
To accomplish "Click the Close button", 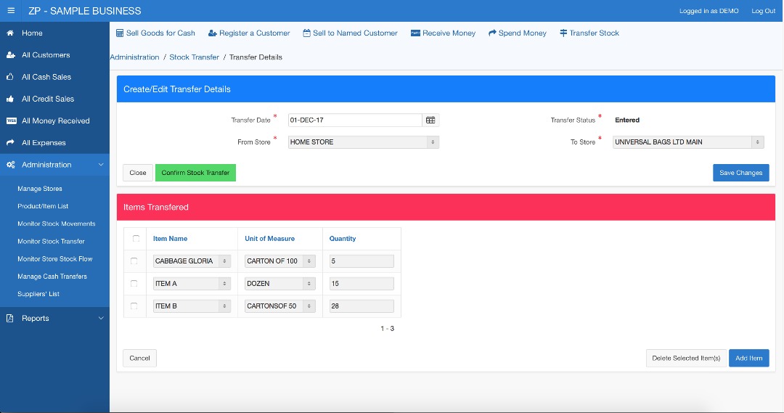I will click(x=138, y=173).
